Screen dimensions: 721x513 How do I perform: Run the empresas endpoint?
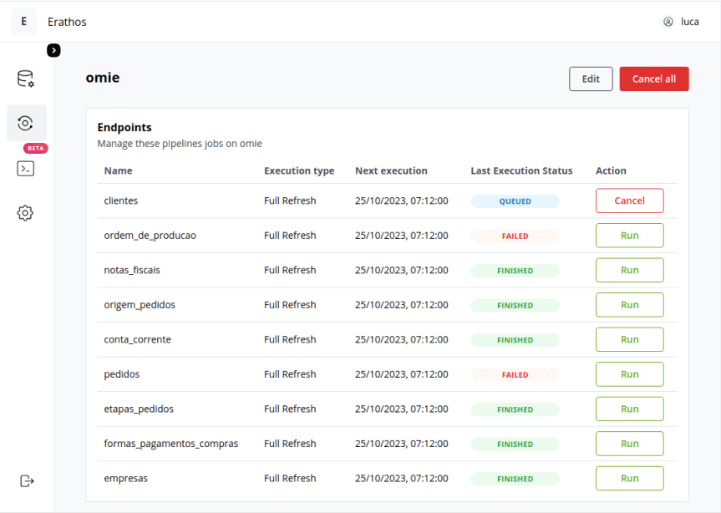tap(629, 478)
